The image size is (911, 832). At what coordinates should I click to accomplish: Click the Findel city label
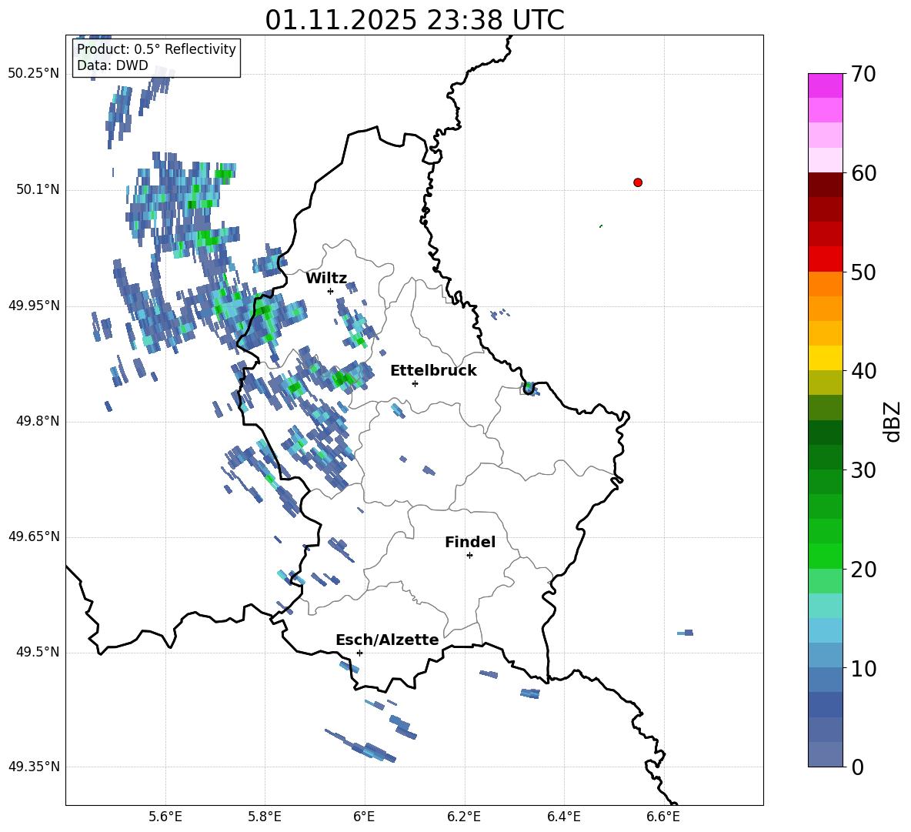click(470, 542)
